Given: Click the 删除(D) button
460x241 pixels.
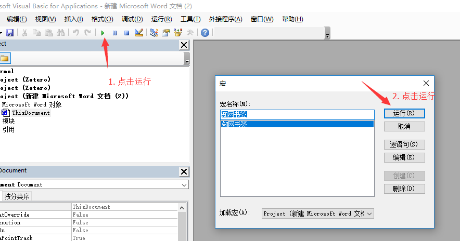Looking at the screenshot, I should click(x=404, y=189).
